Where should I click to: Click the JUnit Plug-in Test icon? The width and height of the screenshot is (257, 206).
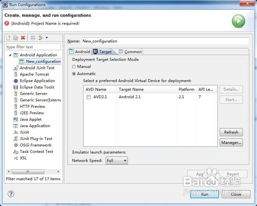[15, 139]
